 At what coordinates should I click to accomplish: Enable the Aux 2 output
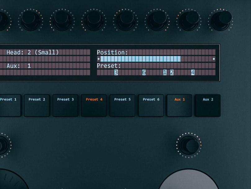208,105
